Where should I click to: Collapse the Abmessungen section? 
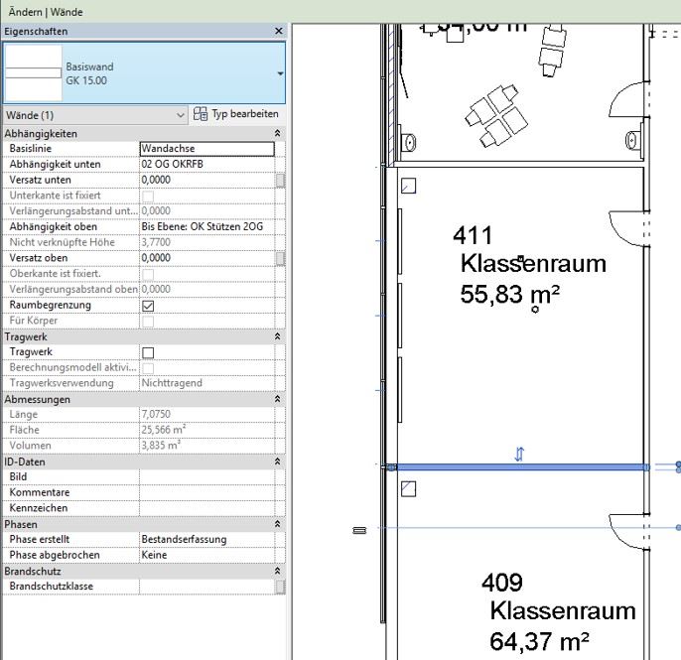[x=277, y=399]
